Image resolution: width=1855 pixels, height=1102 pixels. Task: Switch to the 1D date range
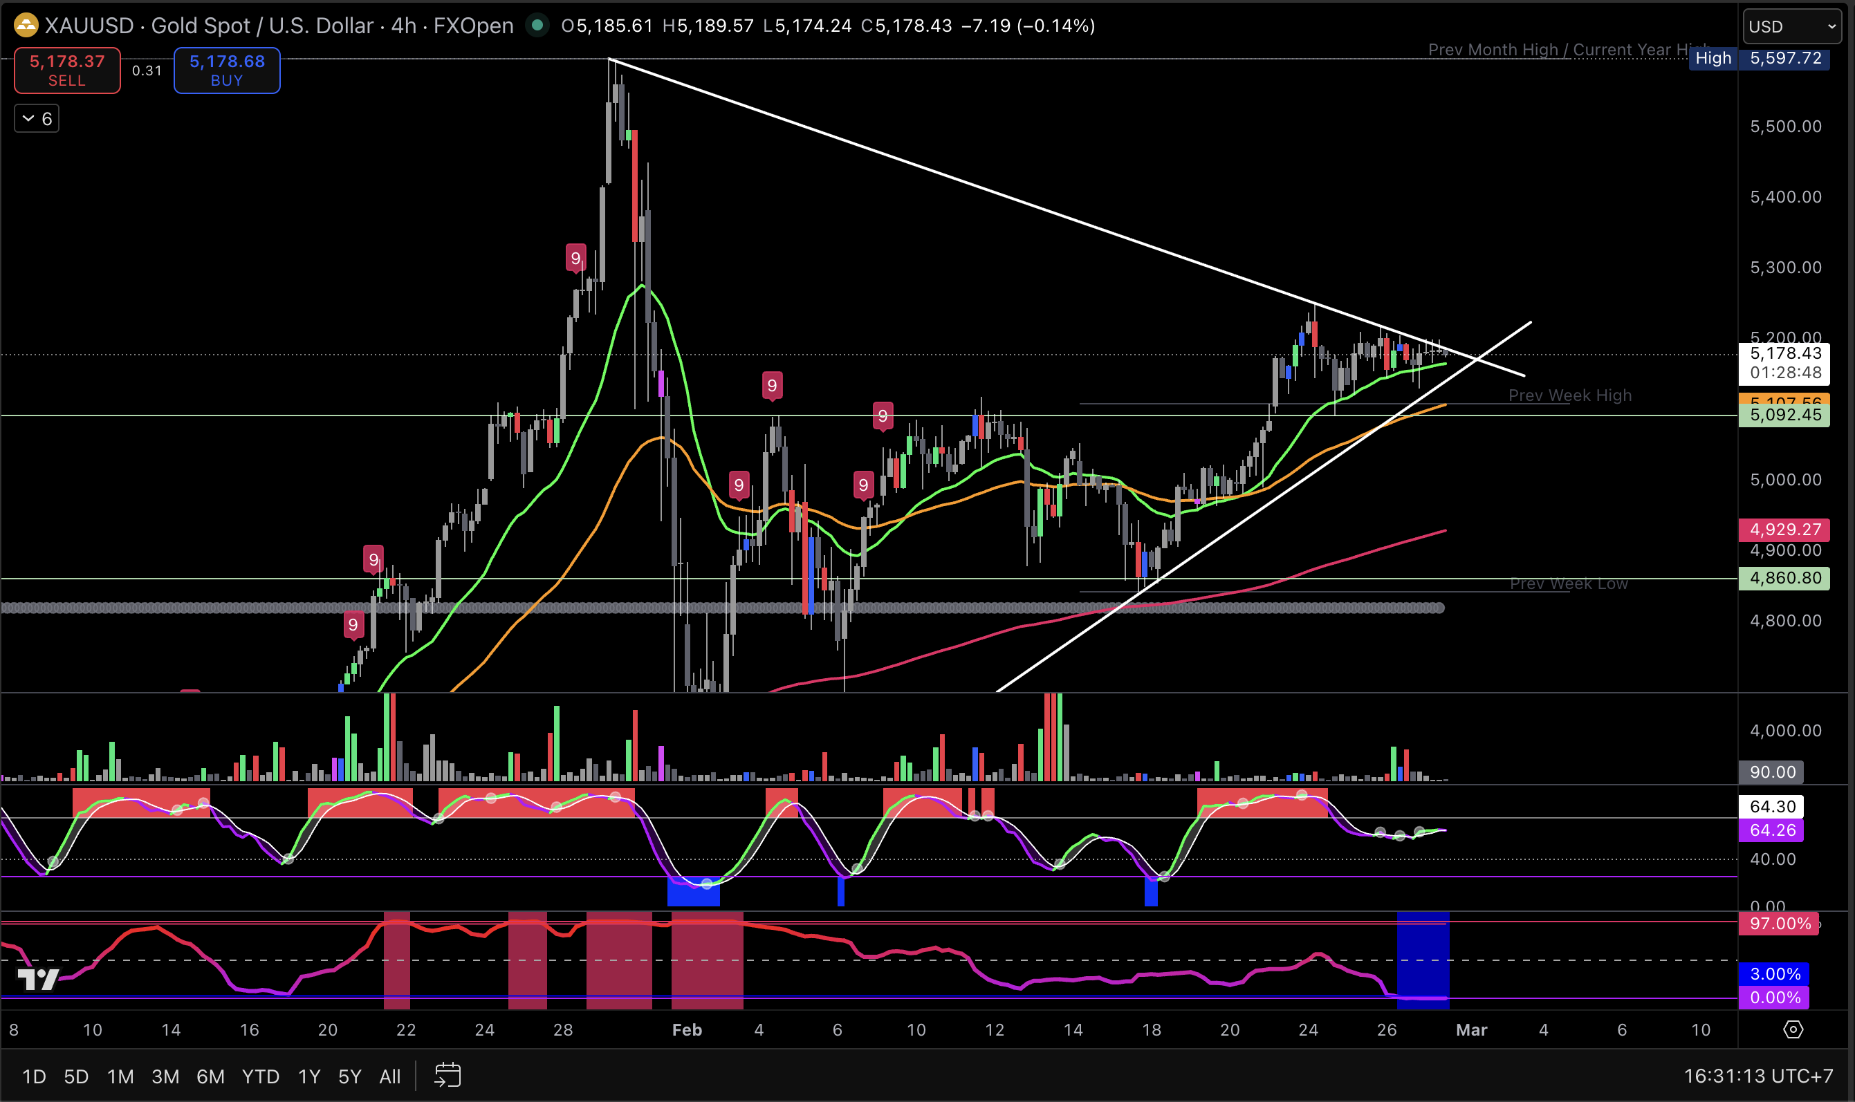tap(34, 1076)
